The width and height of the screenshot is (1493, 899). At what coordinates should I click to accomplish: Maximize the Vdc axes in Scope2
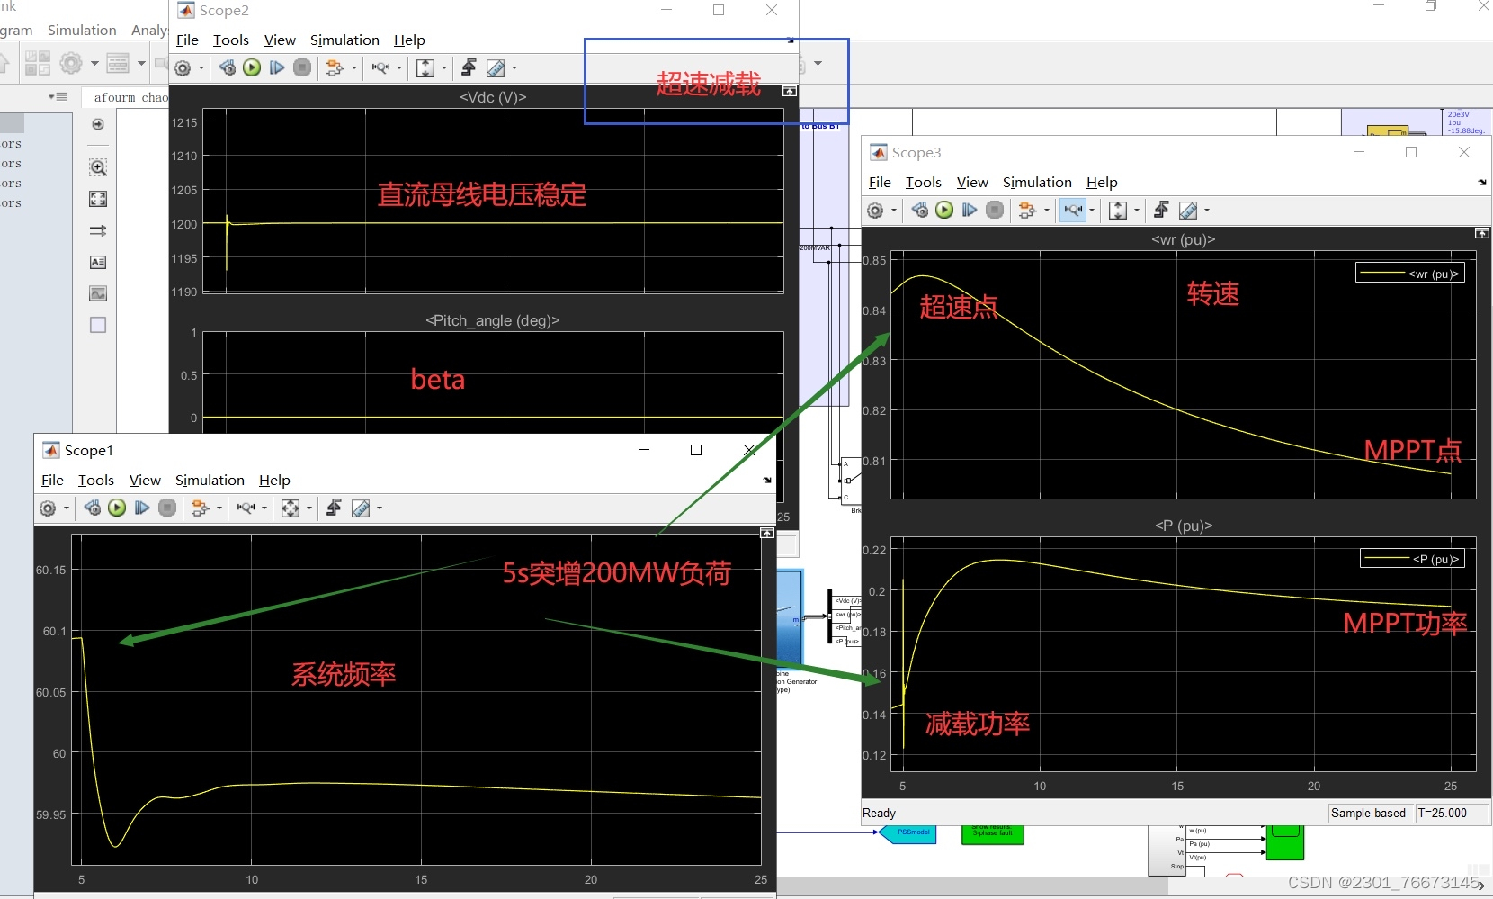pyautogui.click(x=790, y=92)
